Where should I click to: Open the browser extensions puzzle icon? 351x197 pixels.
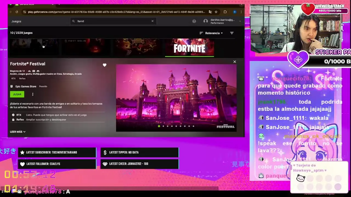225,12
